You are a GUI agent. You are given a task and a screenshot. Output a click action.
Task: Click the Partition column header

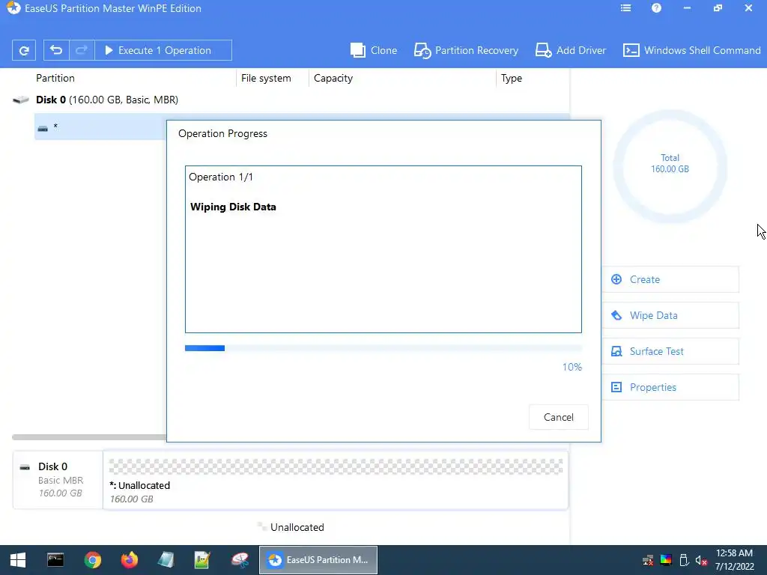pos(55,78)
